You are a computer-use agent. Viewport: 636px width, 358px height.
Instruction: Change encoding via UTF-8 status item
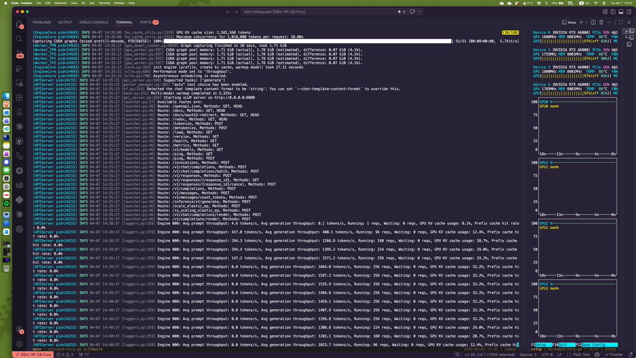coord(547,354)
